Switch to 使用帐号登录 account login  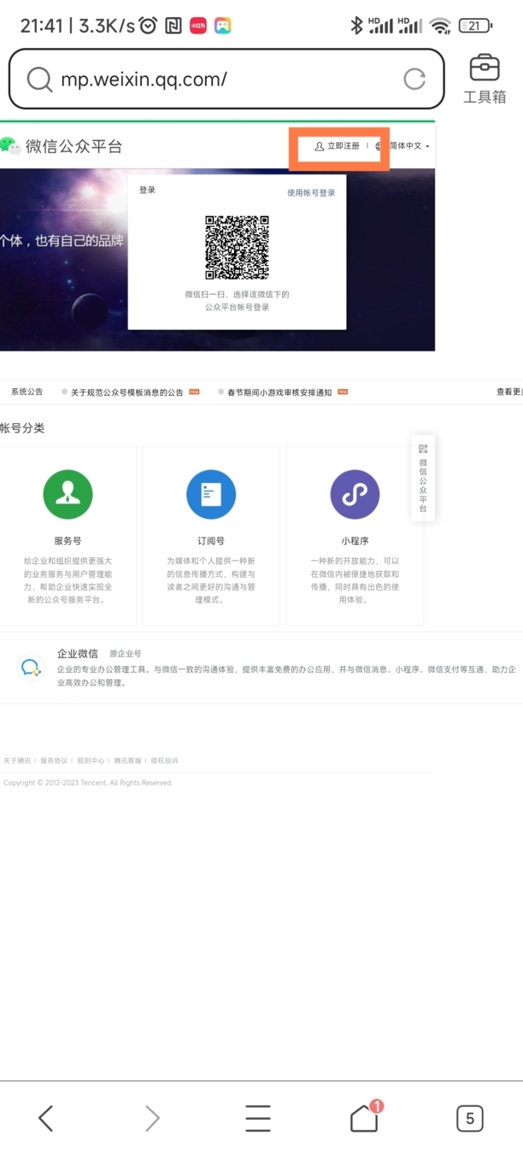[311, 193]
